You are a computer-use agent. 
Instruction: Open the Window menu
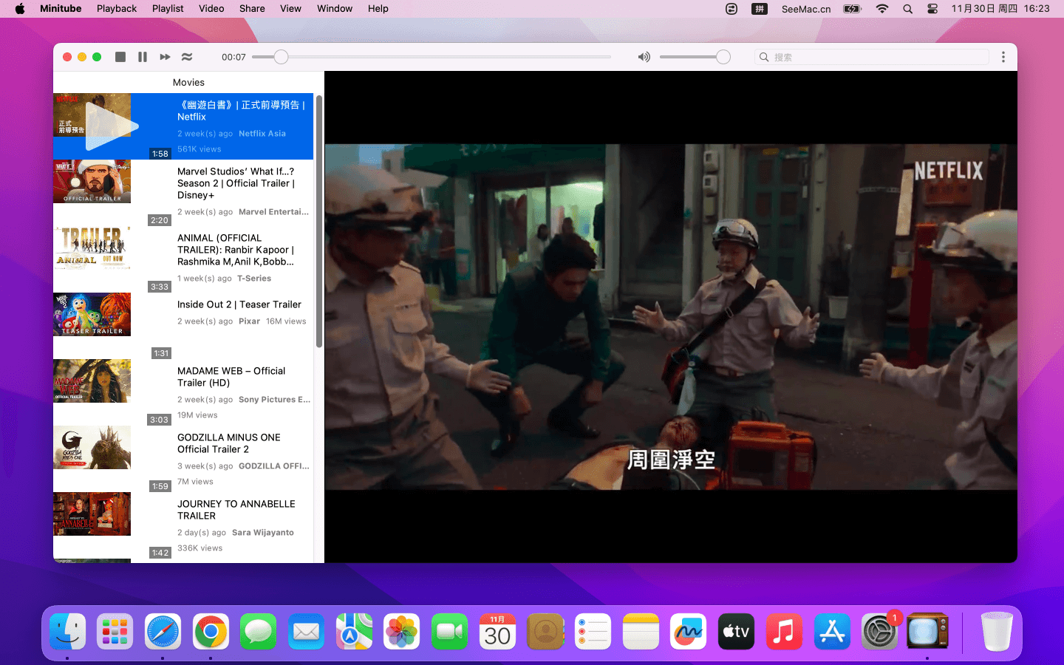point(335,9)
